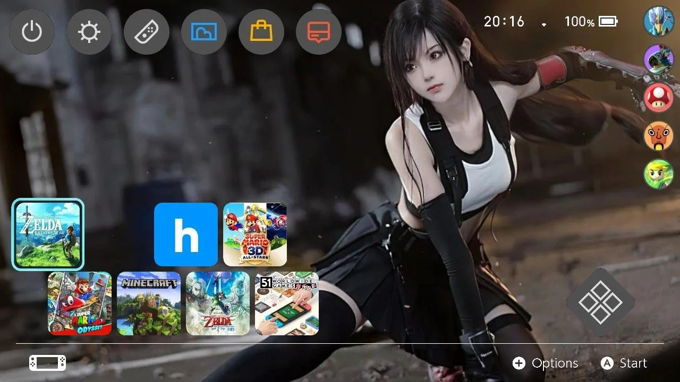
Task: Click the console handheld mode icon
Action: pyautogui.click(x=48, y=363)
